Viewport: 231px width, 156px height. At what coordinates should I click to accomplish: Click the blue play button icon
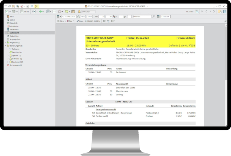click(x=34, y=11)
